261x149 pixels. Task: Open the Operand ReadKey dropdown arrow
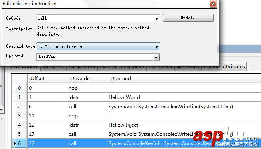point(156,57)
